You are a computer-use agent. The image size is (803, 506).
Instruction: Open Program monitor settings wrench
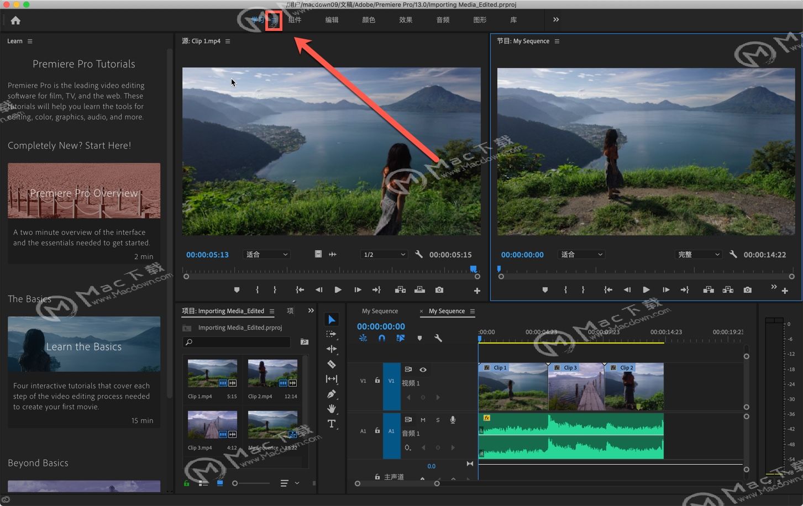point(733,255)
